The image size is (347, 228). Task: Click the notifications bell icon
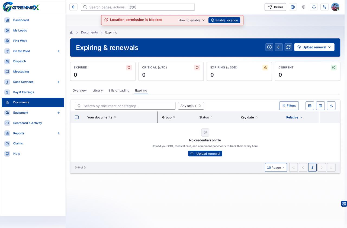(x=314, y=7)
